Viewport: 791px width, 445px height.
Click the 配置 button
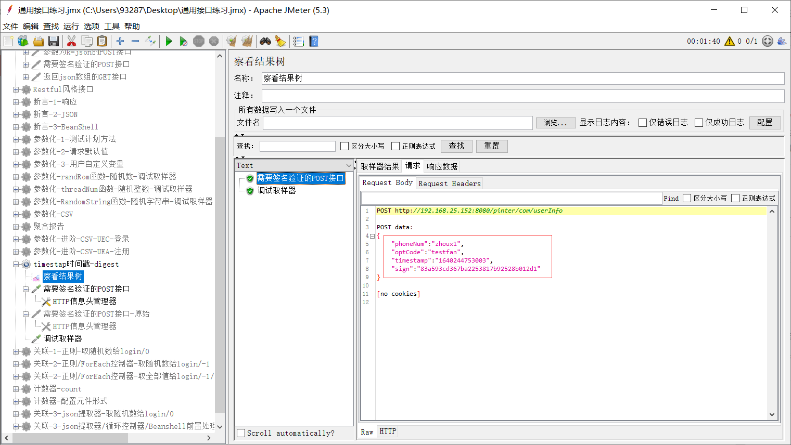(x=765, y=122)
